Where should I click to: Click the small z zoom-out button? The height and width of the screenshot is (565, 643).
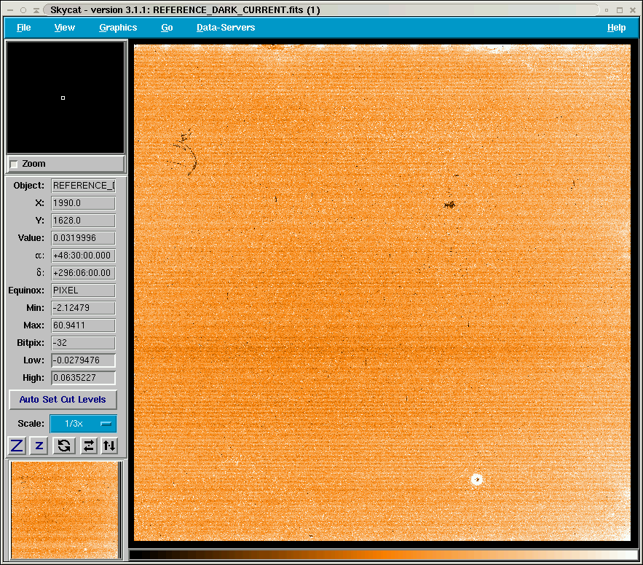point(39,446)
